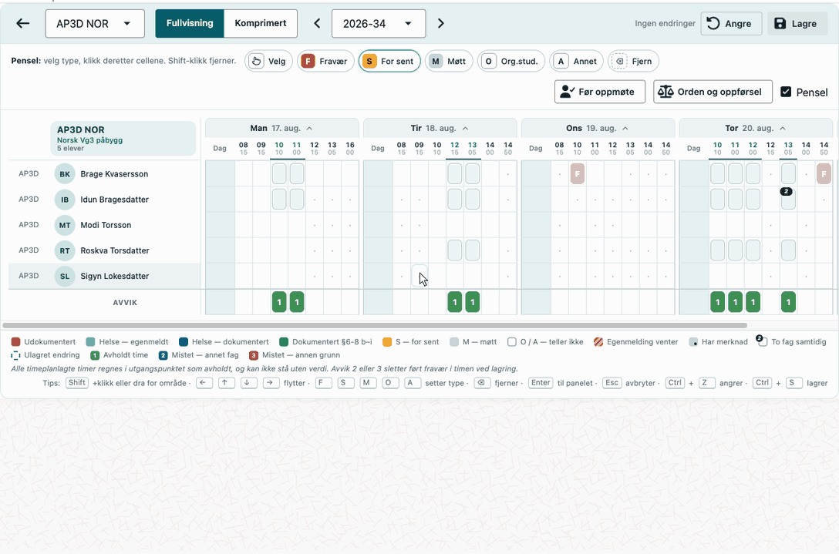This screenshot has height=554, width=839.
Task: Click the Helse — dokumentert blue swatch
Action: pos(184,341)
